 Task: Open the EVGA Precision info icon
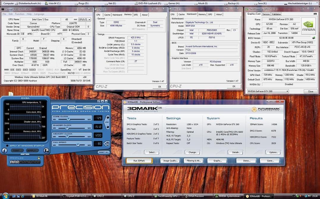tap(4, 150)
